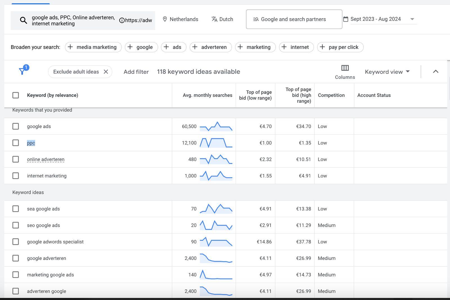Add 'internet' to broaden search
Image resolution: width=450 pixels, height=300 pixels.
point(296,47)
